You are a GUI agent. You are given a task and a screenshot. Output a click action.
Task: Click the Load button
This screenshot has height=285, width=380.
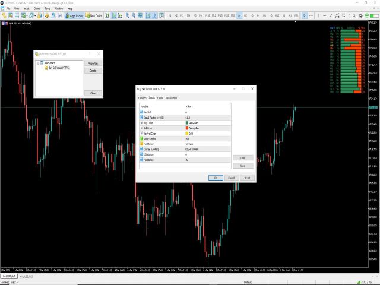(x=243, y=158)
